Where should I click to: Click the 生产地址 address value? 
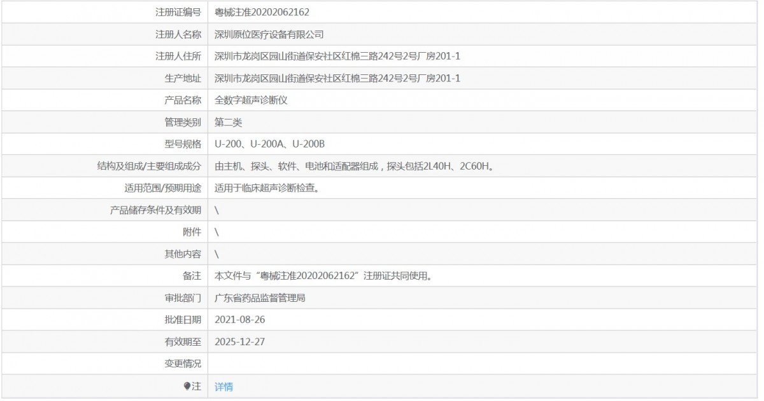pyautogui.click(x=337, y=78)
